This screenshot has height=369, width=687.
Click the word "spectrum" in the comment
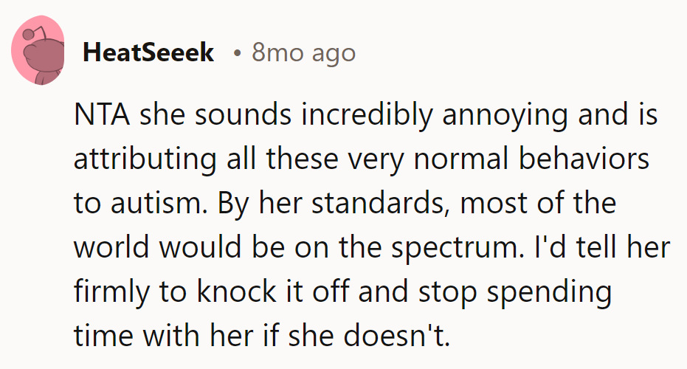(441, 247)
